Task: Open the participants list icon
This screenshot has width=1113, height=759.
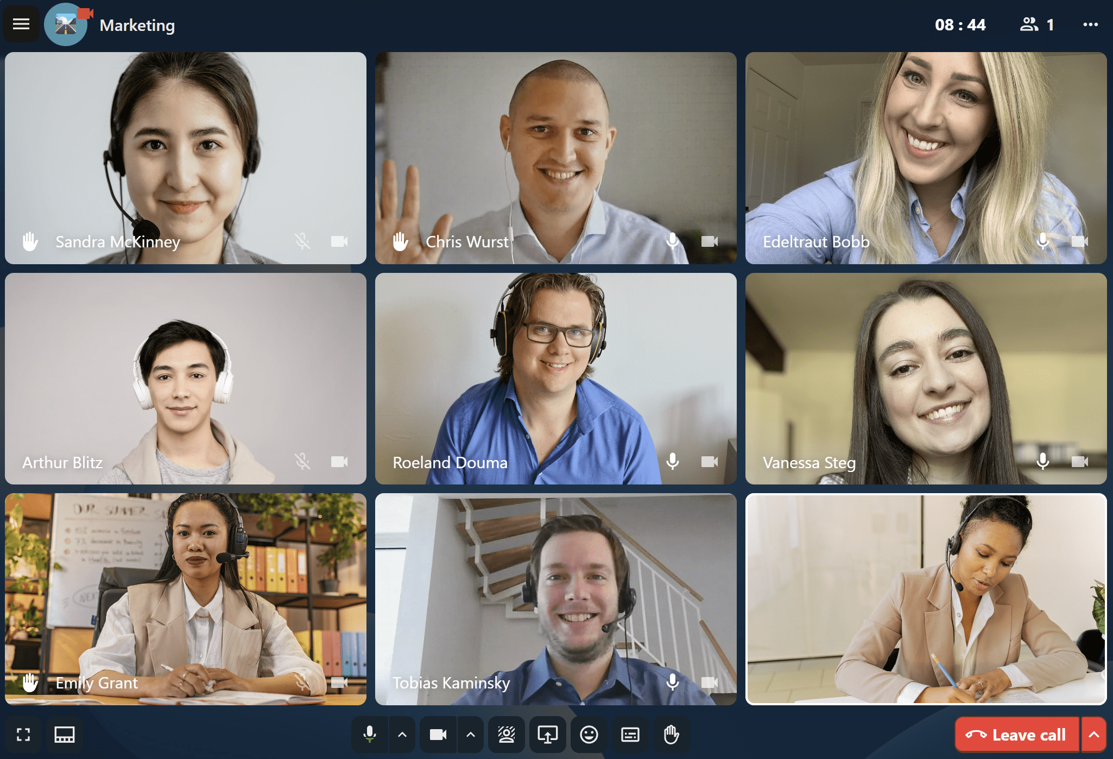Action: (1028, 24)
